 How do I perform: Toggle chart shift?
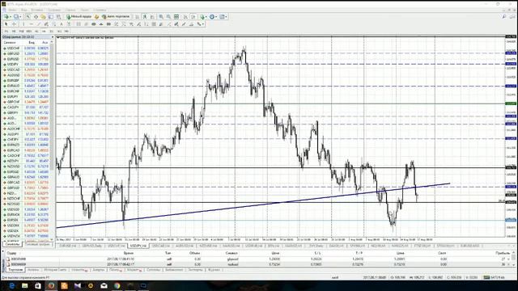click(x=193, y=16)
